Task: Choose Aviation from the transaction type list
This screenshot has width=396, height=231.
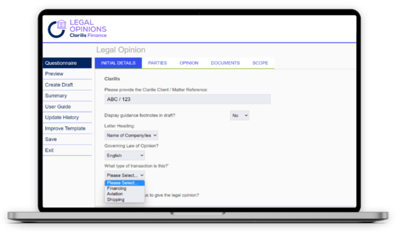Action: click(x=115, y=194)
